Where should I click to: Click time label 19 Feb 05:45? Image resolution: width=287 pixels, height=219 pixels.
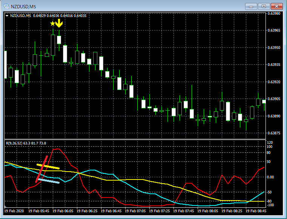pos(39,211)
